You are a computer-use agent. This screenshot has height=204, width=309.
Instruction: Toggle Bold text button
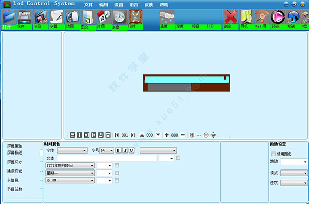pos(118,150)
